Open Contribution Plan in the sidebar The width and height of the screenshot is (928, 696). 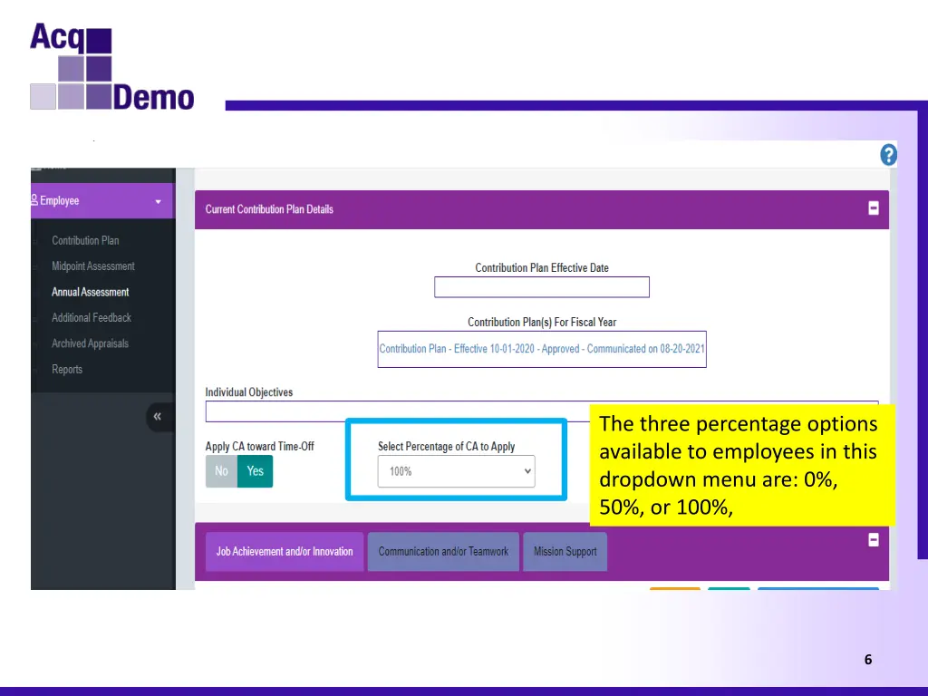coord(85,240)
